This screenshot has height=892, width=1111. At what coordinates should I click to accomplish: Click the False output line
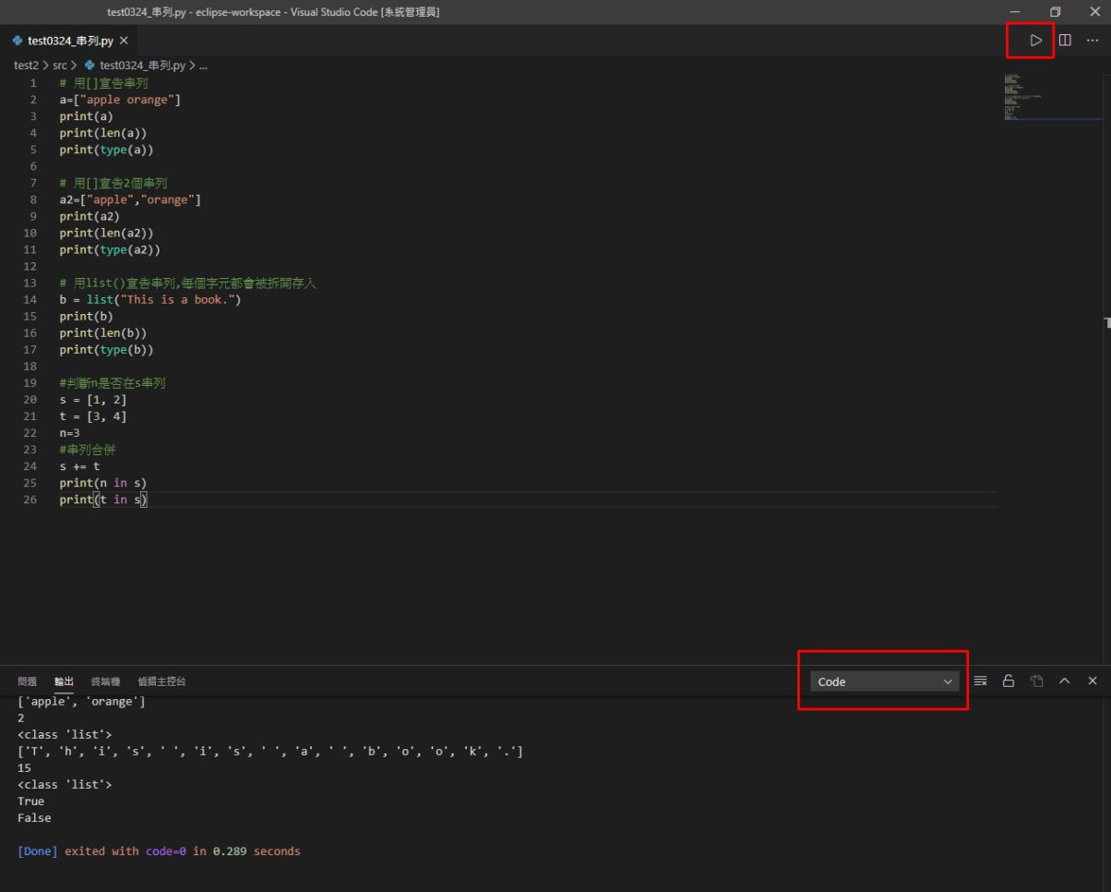point(34,818)
